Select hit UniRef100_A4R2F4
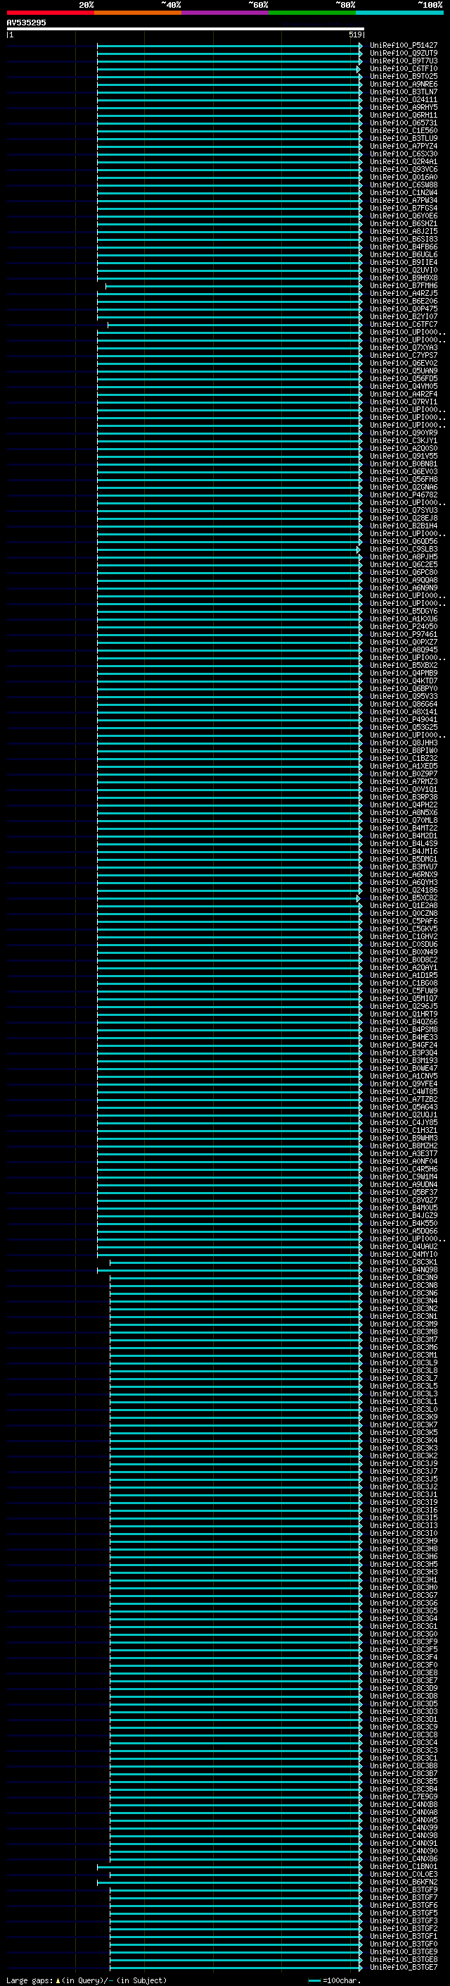This screenshot has height=1986, width=450. click(403, 394)
